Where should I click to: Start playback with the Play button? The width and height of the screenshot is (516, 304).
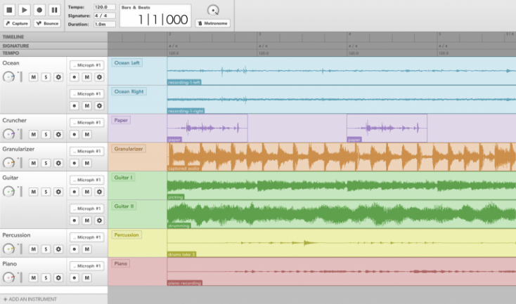(x=24, y=10)
